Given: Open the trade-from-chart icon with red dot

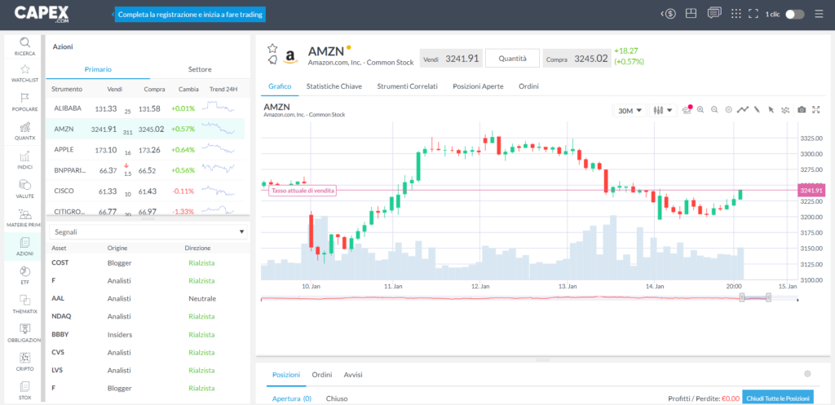Looking at the screenshot, I should click(x=687, y=110).
